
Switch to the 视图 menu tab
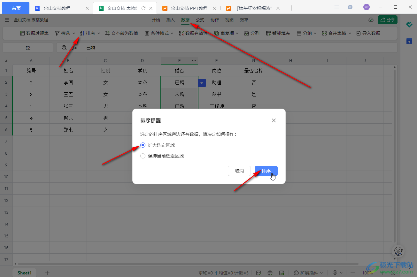point(229,20)
